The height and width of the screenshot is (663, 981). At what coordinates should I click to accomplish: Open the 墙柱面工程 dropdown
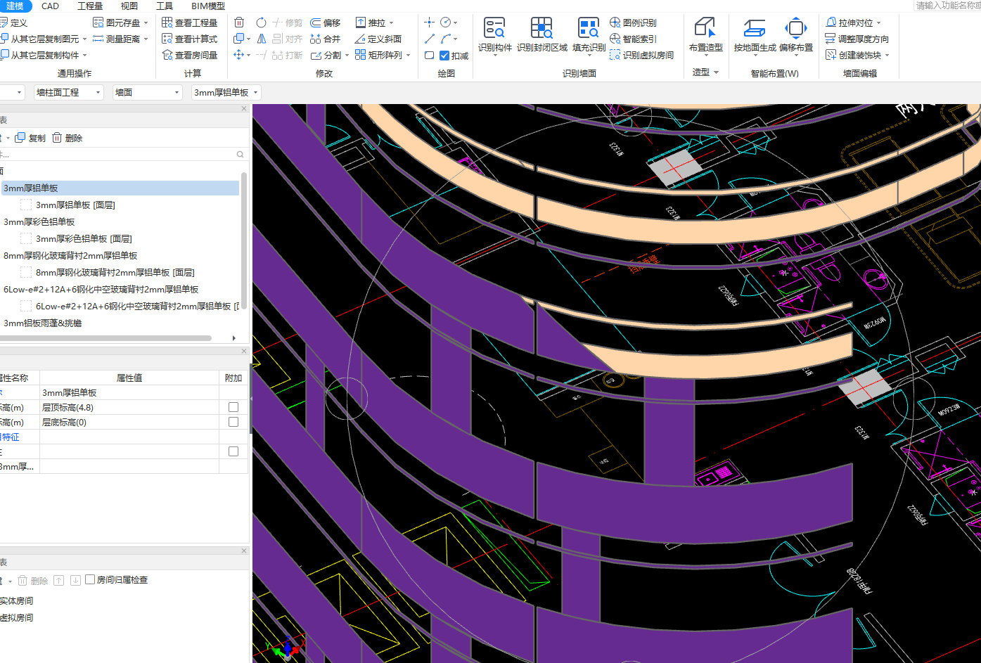(x=68, y=92)
